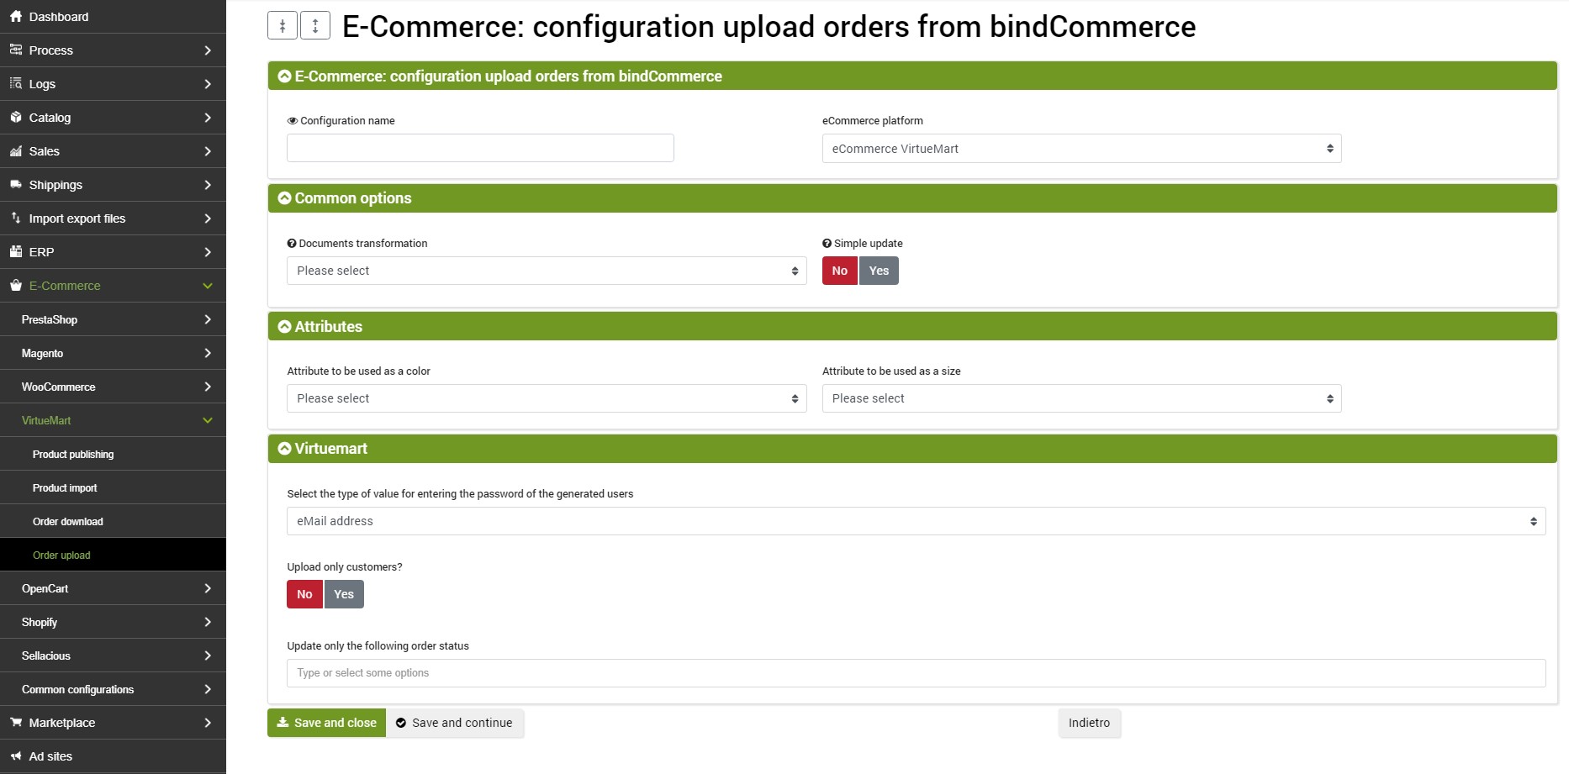Set Simple update to Yes
Screen dimensions: 1569x774
pos(879,271)
